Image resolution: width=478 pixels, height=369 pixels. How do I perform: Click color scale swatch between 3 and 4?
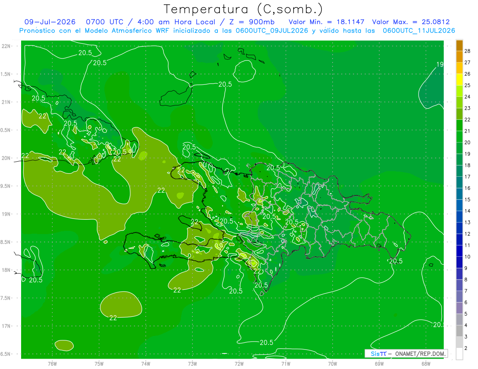459,331
